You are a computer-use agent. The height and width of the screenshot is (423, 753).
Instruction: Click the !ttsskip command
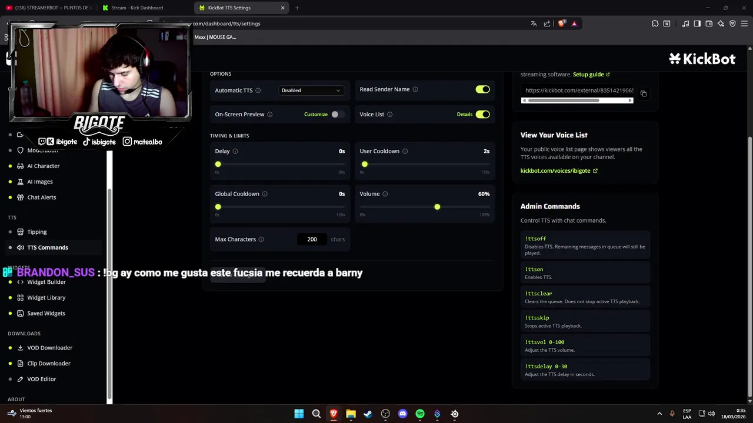[x=585, y=321]
